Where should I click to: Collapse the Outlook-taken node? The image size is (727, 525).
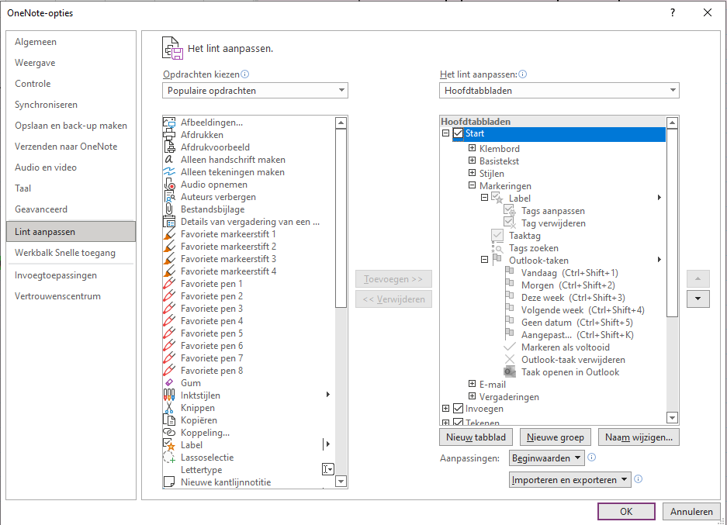(484, 260)
